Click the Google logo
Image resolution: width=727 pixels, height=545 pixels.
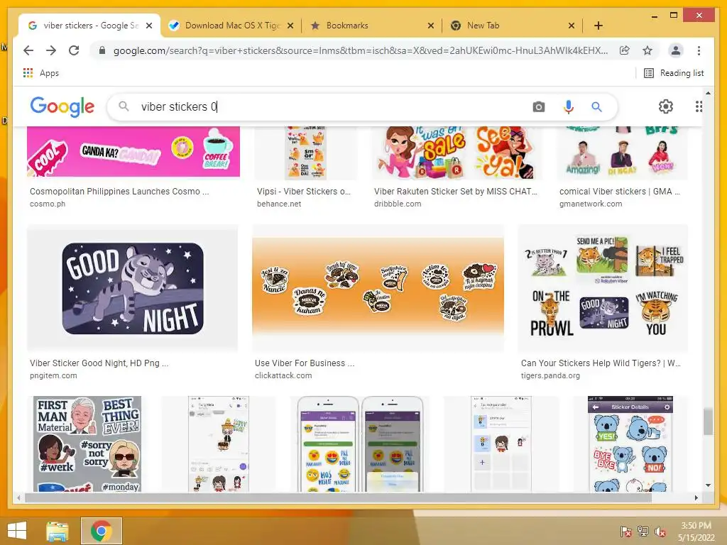point(62,107)
